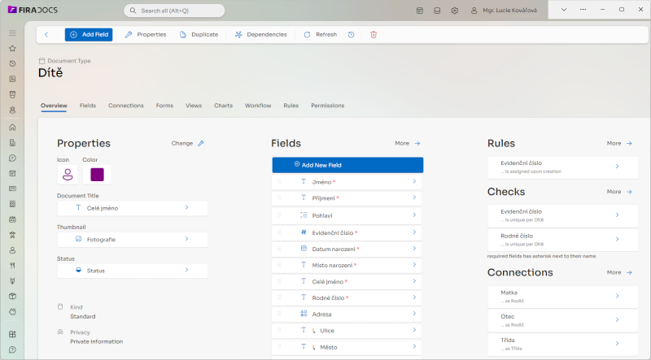Image resolution: width=651 pixels, height=360 pixels.
Task: Switch to the Charts tab
Action: tap(223, 106)
